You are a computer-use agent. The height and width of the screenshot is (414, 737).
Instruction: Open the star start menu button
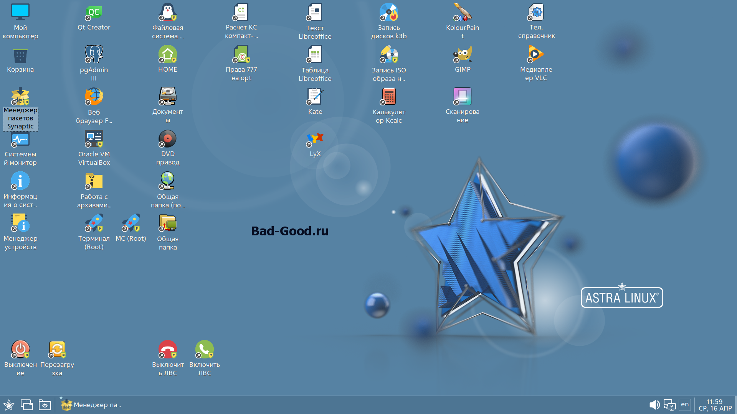[x=9, y=405]
